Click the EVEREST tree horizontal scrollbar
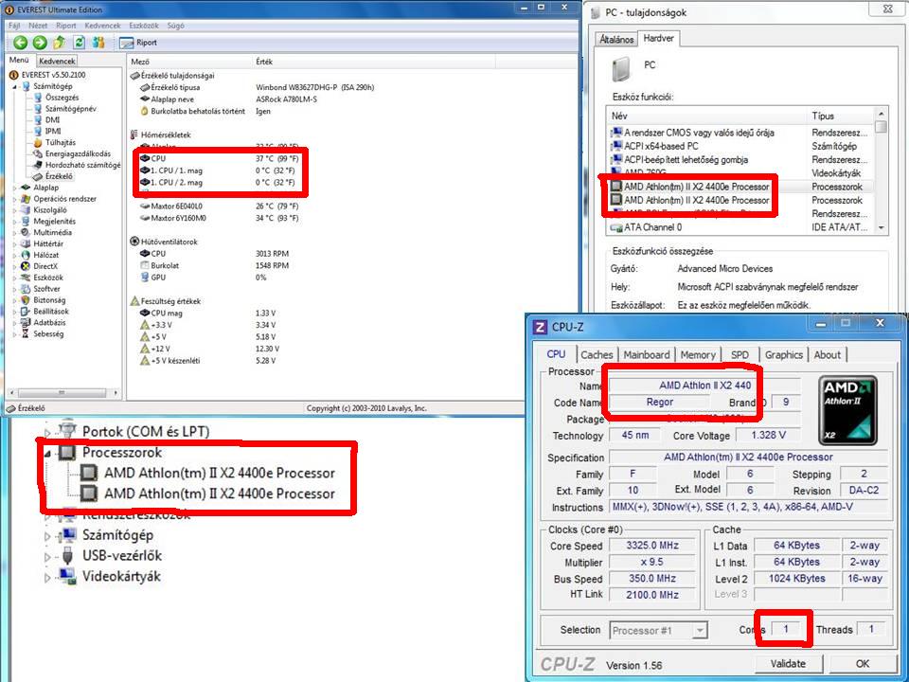Image resolution: width=909 pixels, height=682 pixels. pos(62,392)
